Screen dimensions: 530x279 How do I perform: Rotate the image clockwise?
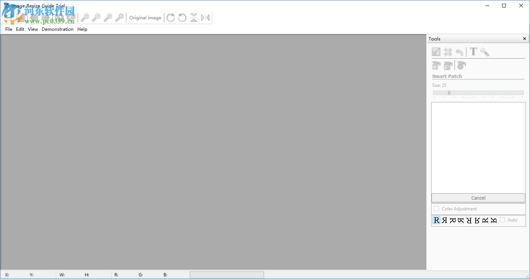(x=171, y=17)
